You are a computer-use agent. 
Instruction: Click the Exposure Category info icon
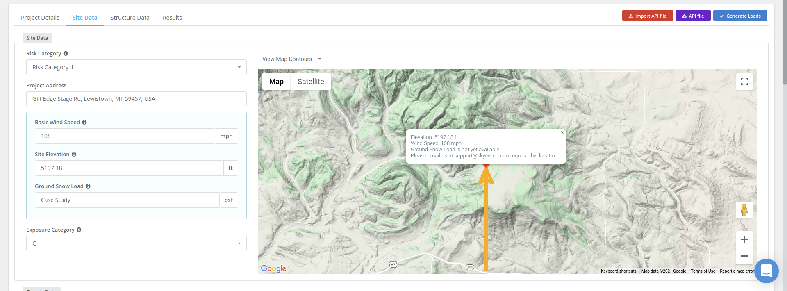(79, 230)
